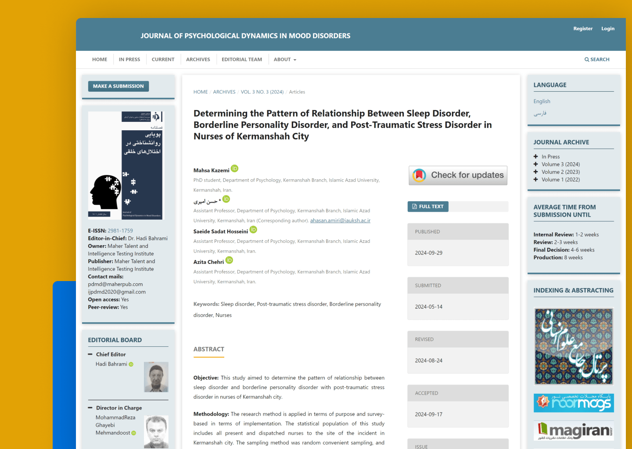Click Make a Submission button
The width and height of the screenshot is (632, 449).
pyautogui.click(x=118, y=86)
